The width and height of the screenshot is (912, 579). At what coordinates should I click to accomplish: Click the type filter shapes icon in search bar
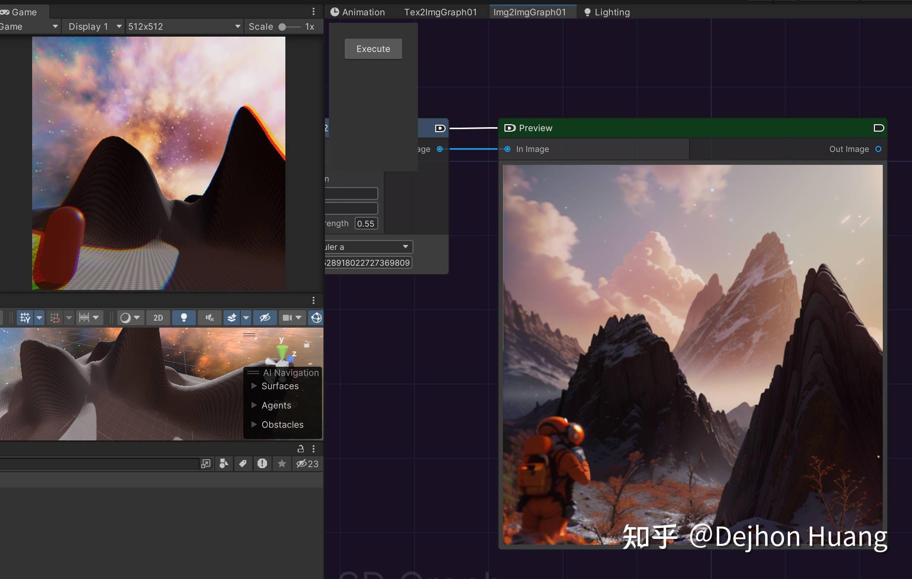point(223,464)
